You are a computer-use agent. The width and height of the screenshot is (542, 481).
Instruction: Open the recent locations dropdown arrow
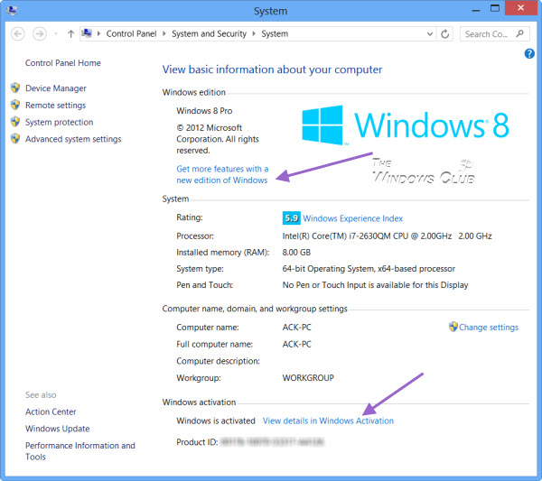[x=56, y=33]
